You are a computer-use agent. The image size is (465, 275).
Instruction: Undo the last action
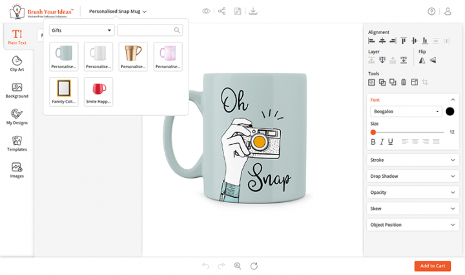click(x=205, y=266)
